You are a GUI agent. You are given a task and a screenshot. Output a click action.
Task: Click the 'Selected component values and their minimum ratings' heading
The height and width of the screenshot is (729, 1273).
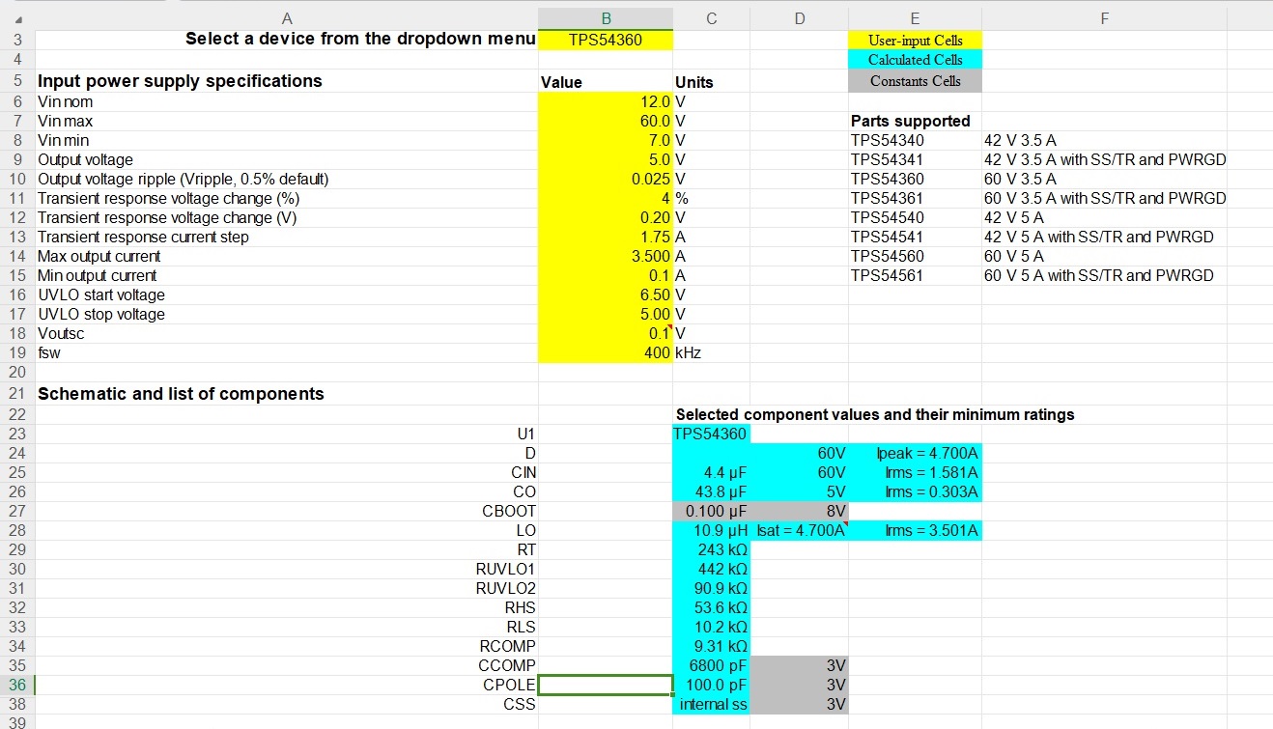[875, 414]
